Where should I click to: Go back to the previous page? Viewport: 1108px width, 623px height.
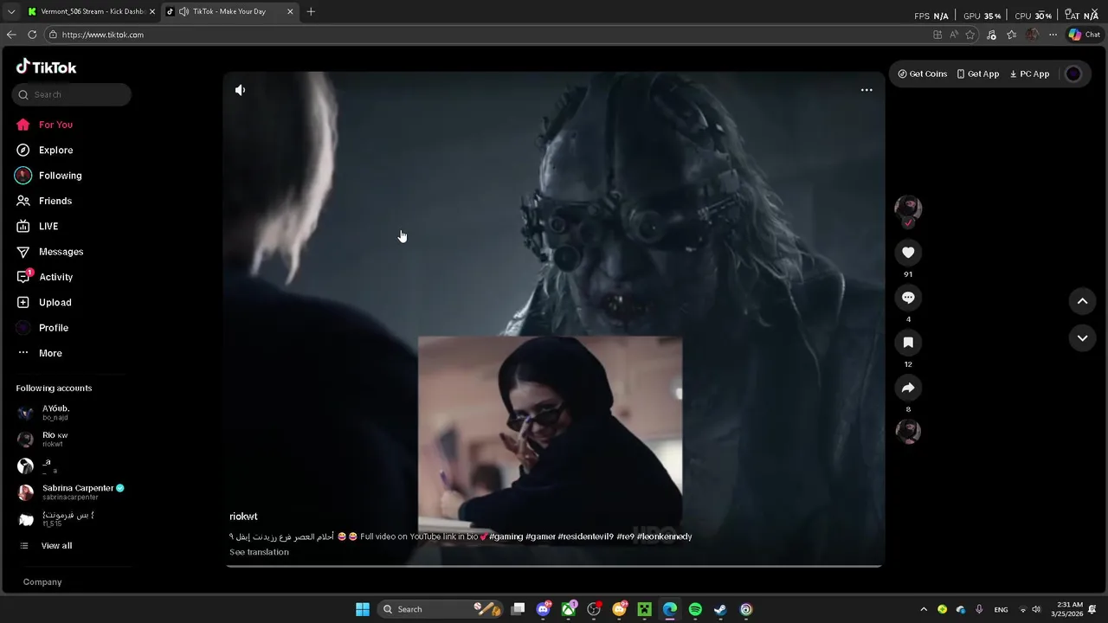pyautogui.click(x=11, y=35)
